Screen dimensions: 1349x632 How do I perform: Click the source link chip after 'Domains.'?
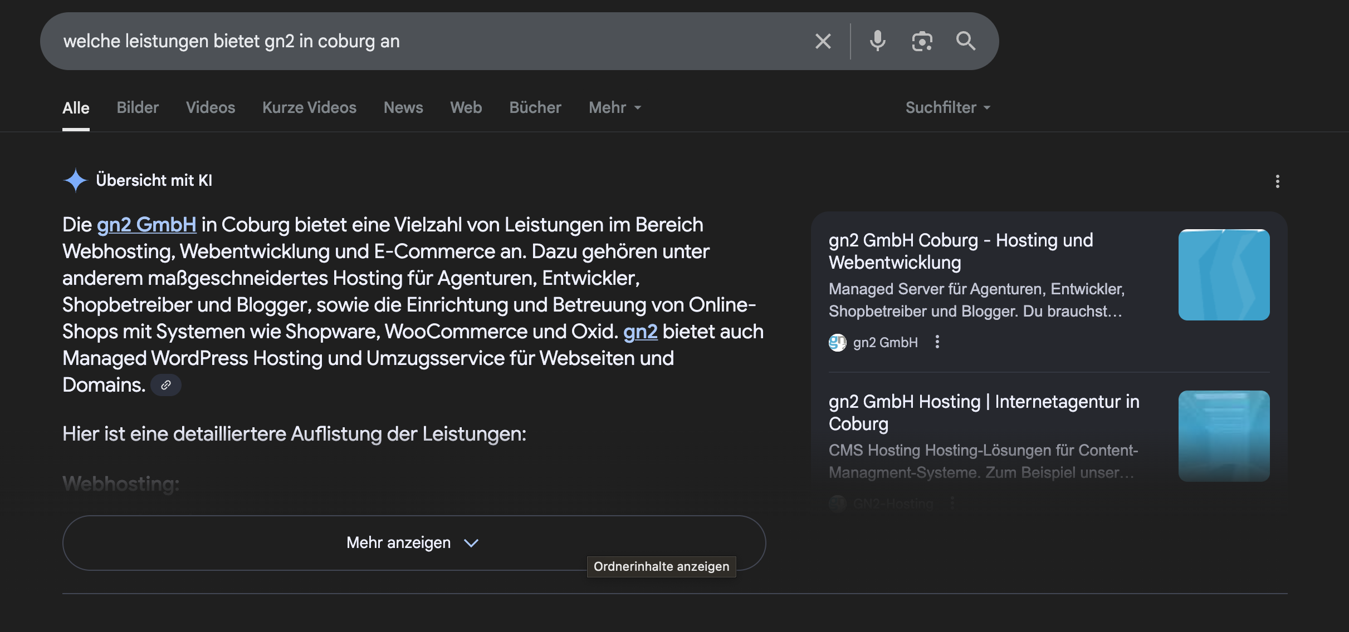click(166, 385)
